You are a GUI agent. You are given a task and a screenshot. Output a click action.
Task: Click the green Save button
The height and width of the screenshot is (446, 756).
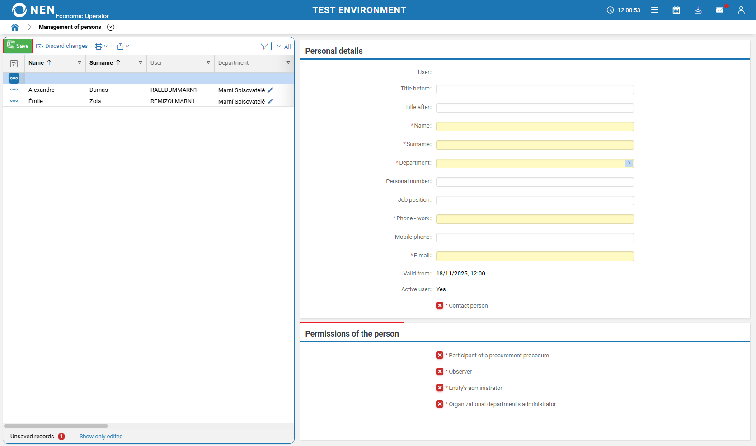(18, 46)
